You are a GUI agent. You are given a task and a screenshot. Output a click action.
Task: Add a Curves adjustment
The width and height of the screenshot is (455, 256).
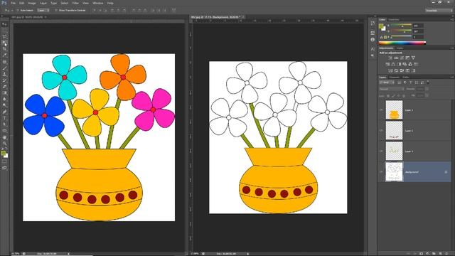[x=402, y=58]
